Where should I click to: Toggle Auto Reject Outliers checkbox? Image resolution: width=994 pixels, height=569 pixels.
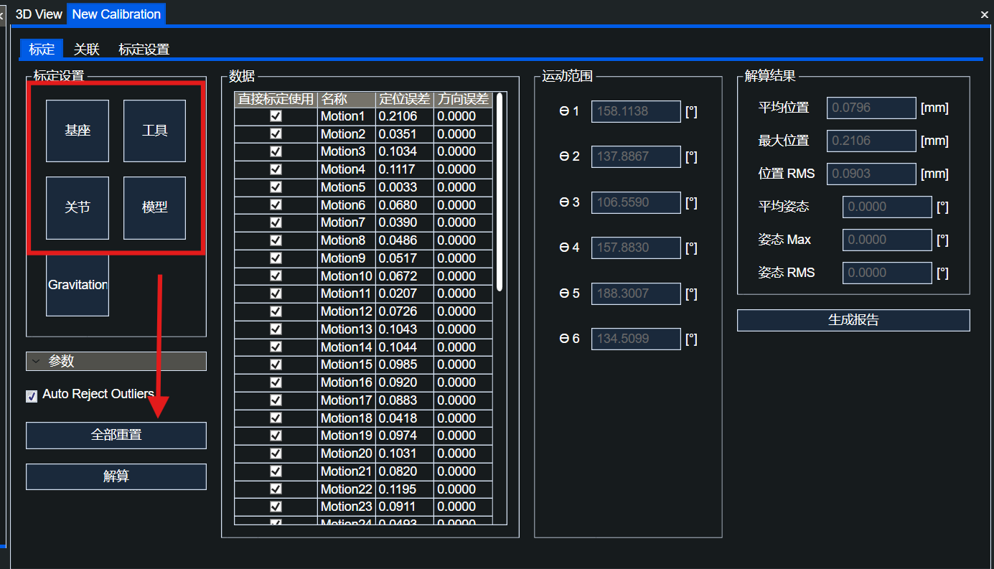pyautogui.click(x=32, y=396)
